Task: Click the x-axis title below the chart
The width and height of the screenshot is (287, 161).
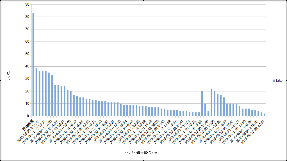Action: tap(141, 153)
